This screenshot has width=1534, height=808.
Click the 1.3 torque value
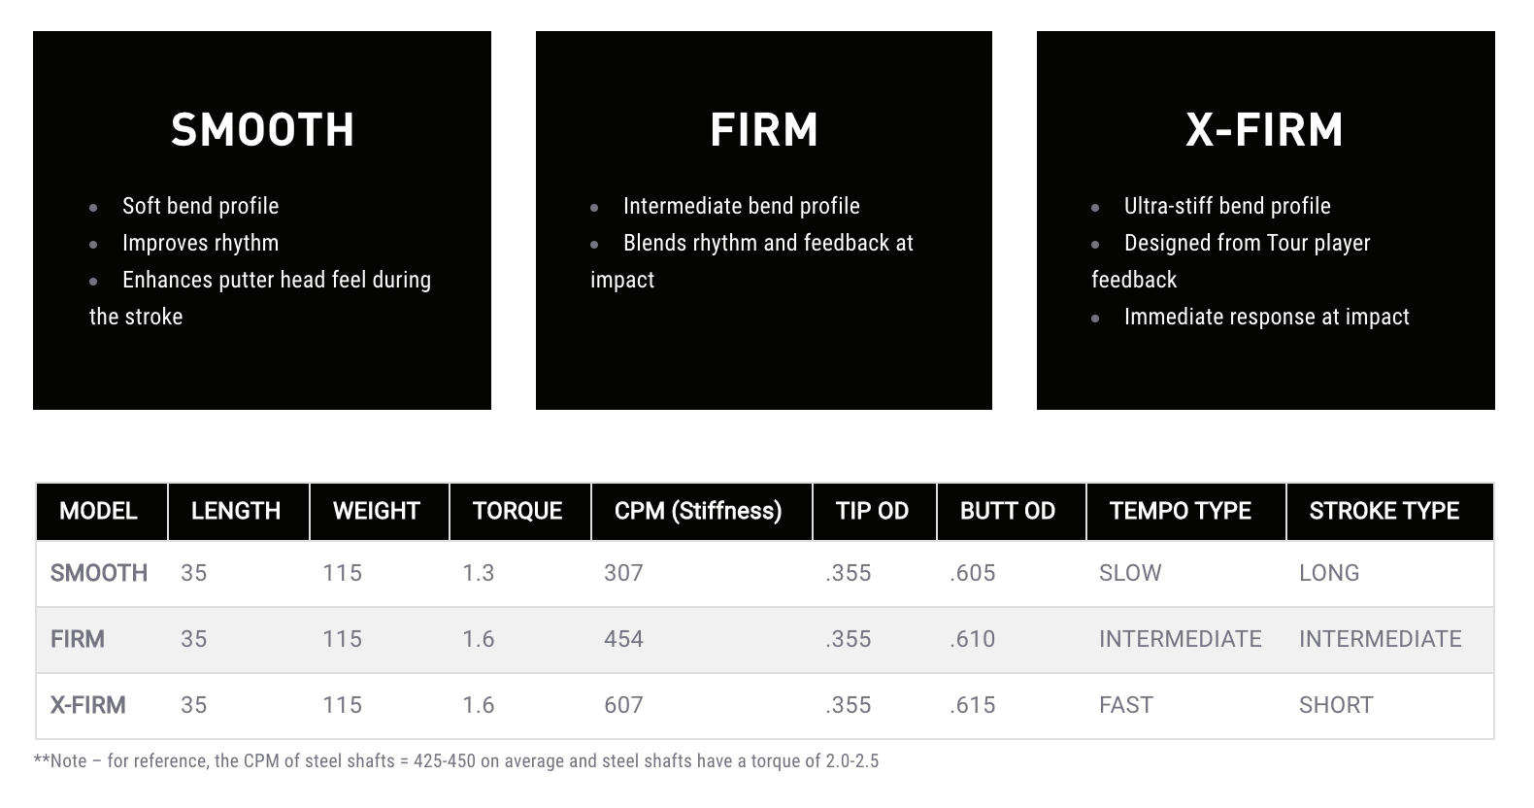click(x=479, y=573)
